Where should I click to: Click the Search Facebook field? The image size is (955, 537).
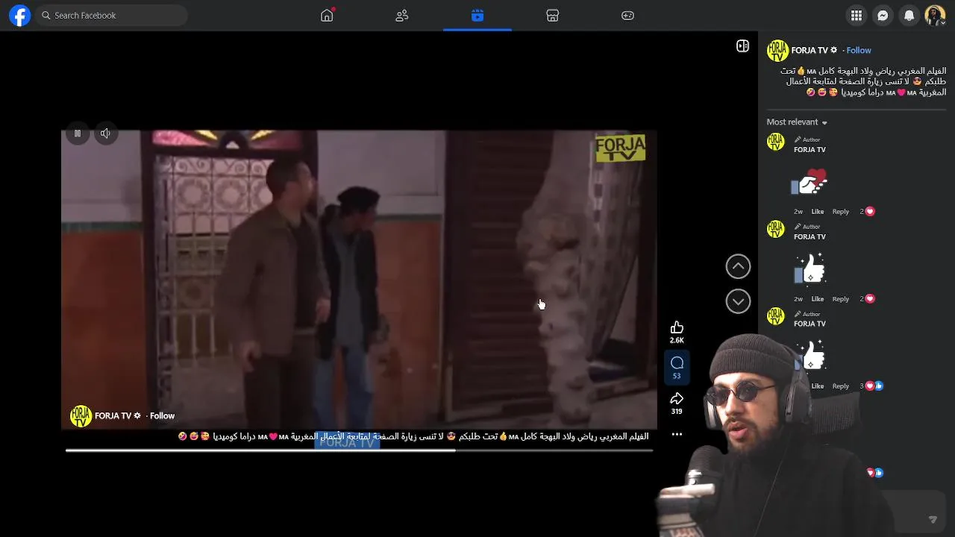pyautogui.click(x=112, y=16)
